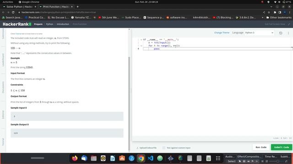This screenshot has height=164, width=293.
Task: Open the No Excuse L... bookmark
Action: pyautogui.click(x=58, y=17)
